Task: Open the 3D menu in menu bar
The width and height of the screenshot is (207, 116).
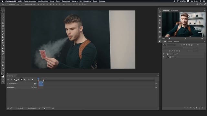Action: 81,1
